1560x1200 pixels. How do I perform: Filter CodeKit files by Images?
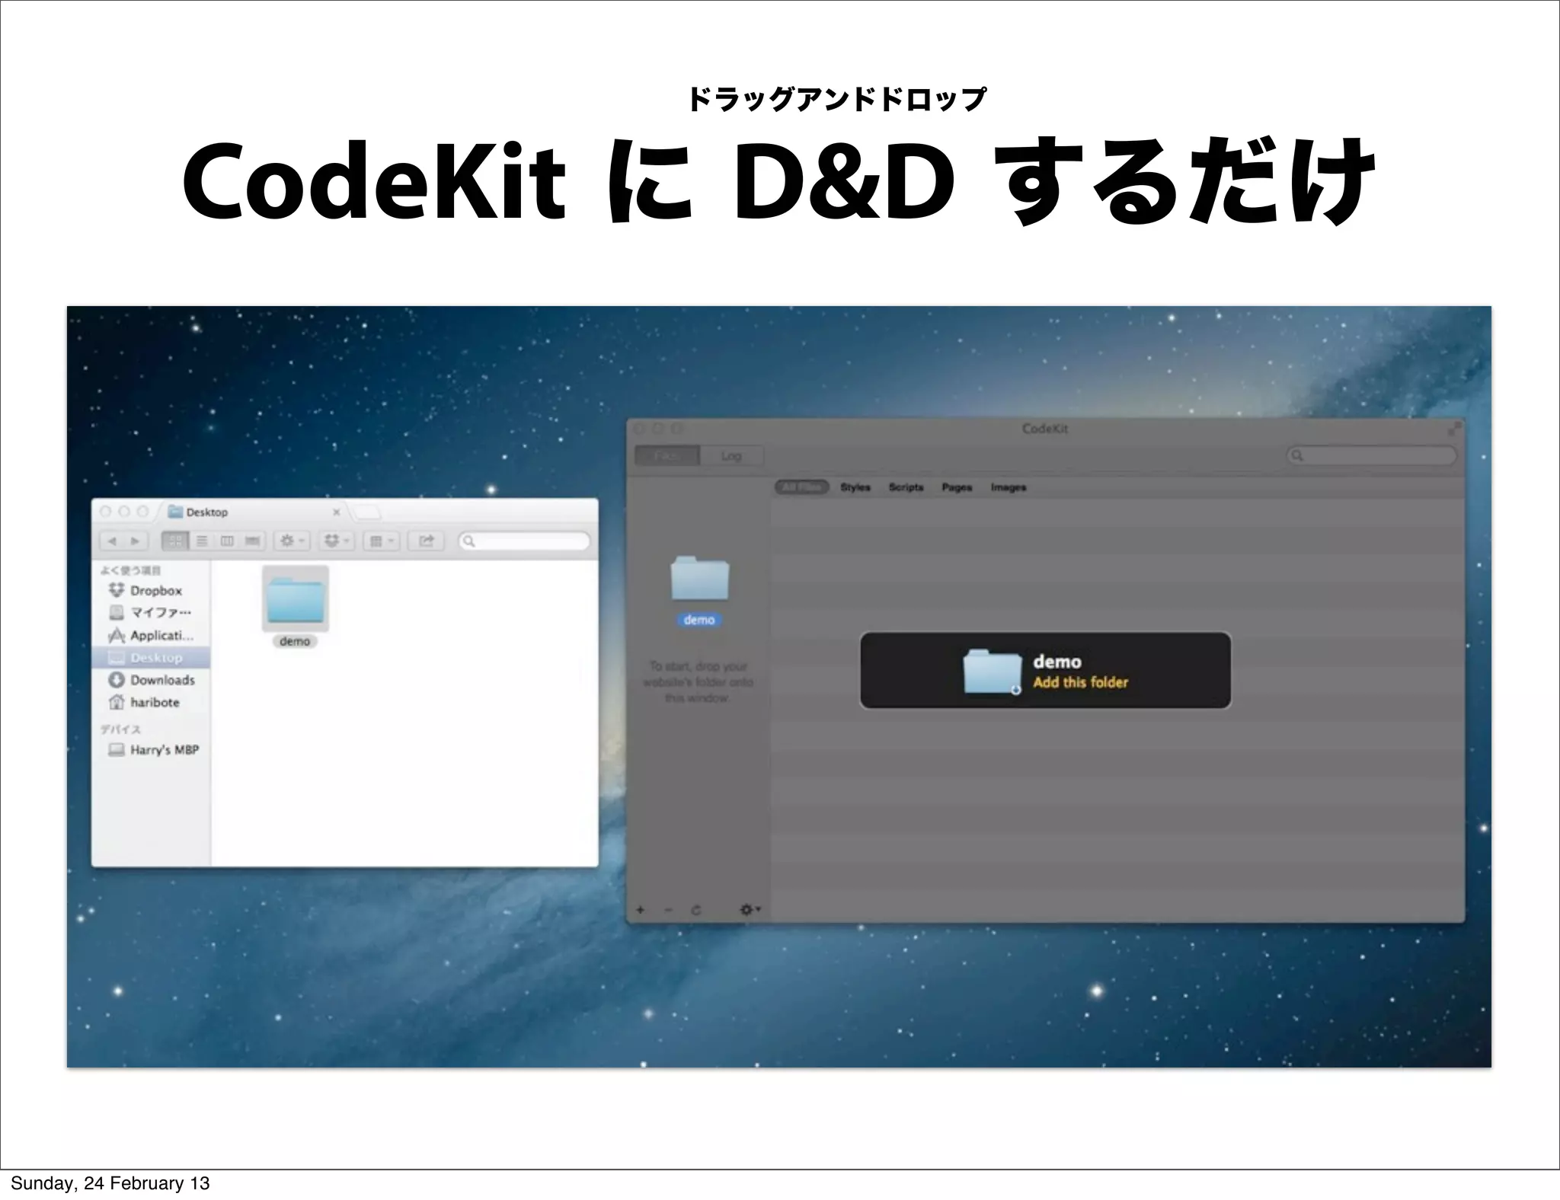(1009, 487)
